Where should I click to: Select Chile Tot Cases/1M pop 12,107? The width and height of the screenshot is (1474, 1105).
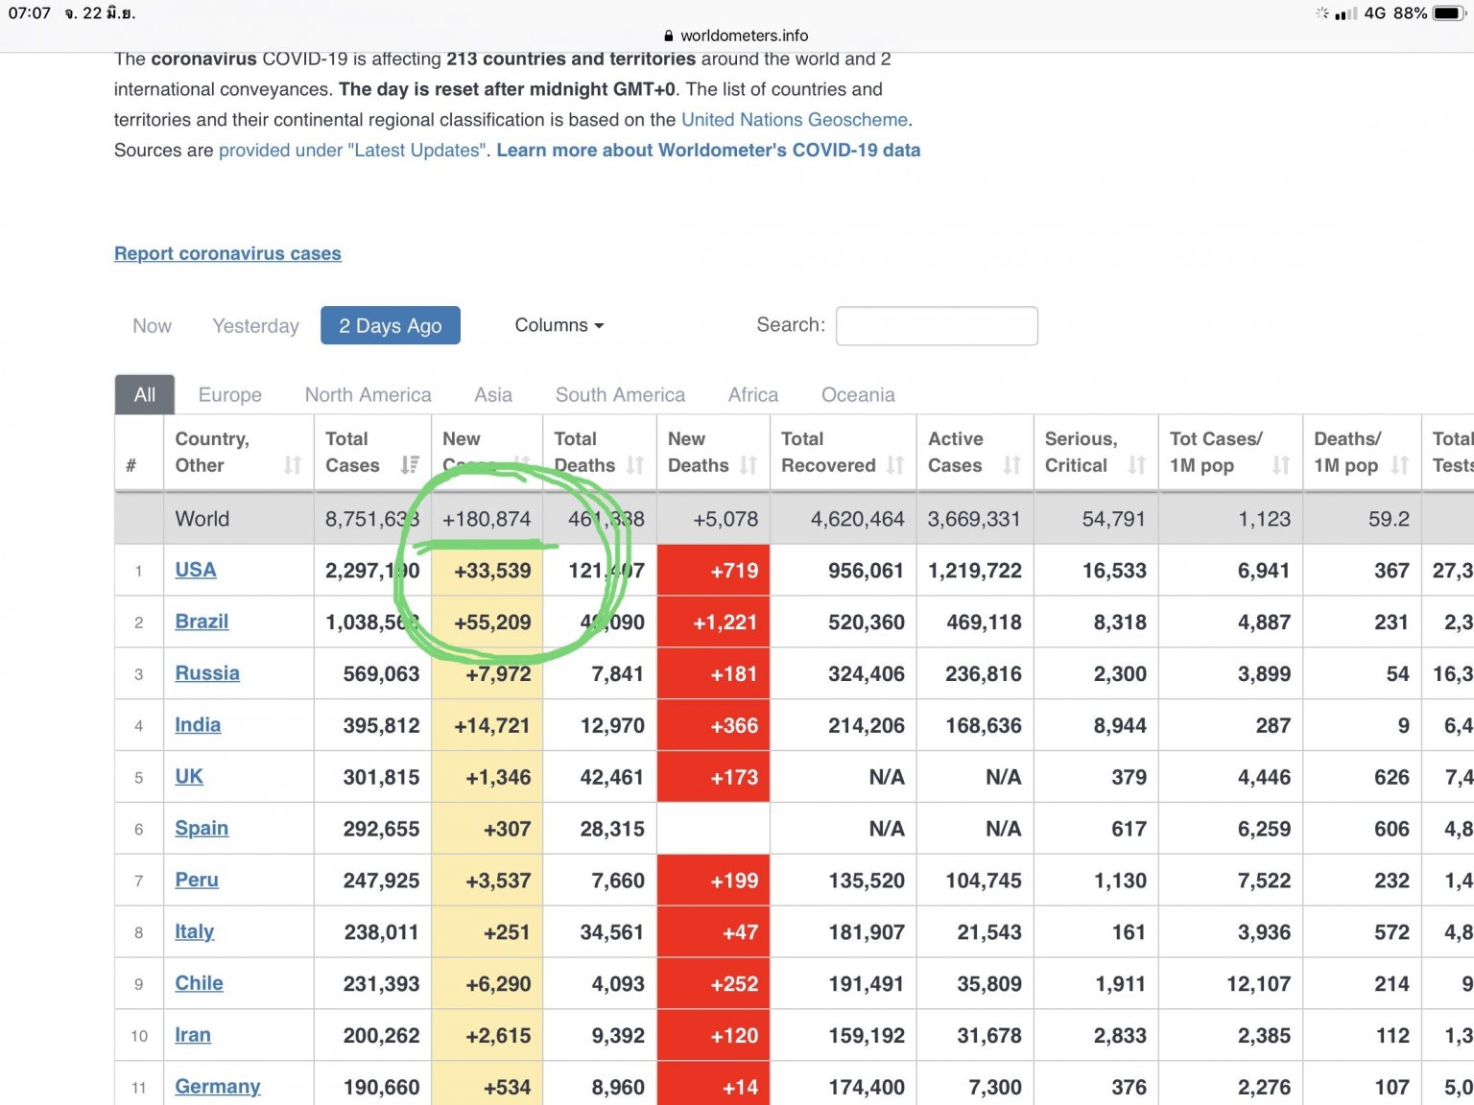pos(1230,984)
